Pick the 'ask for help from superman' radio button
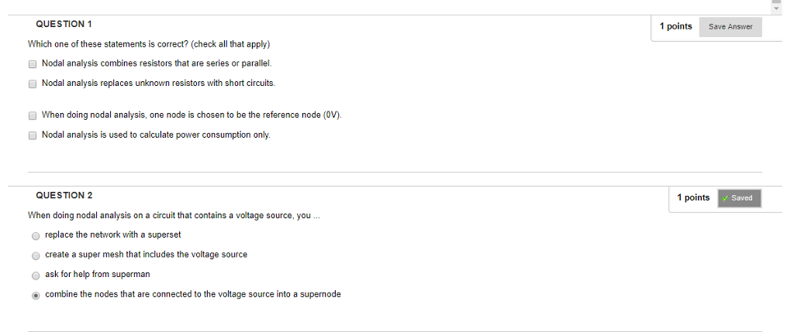Screen dimensions: 794x332 [36, 276]
